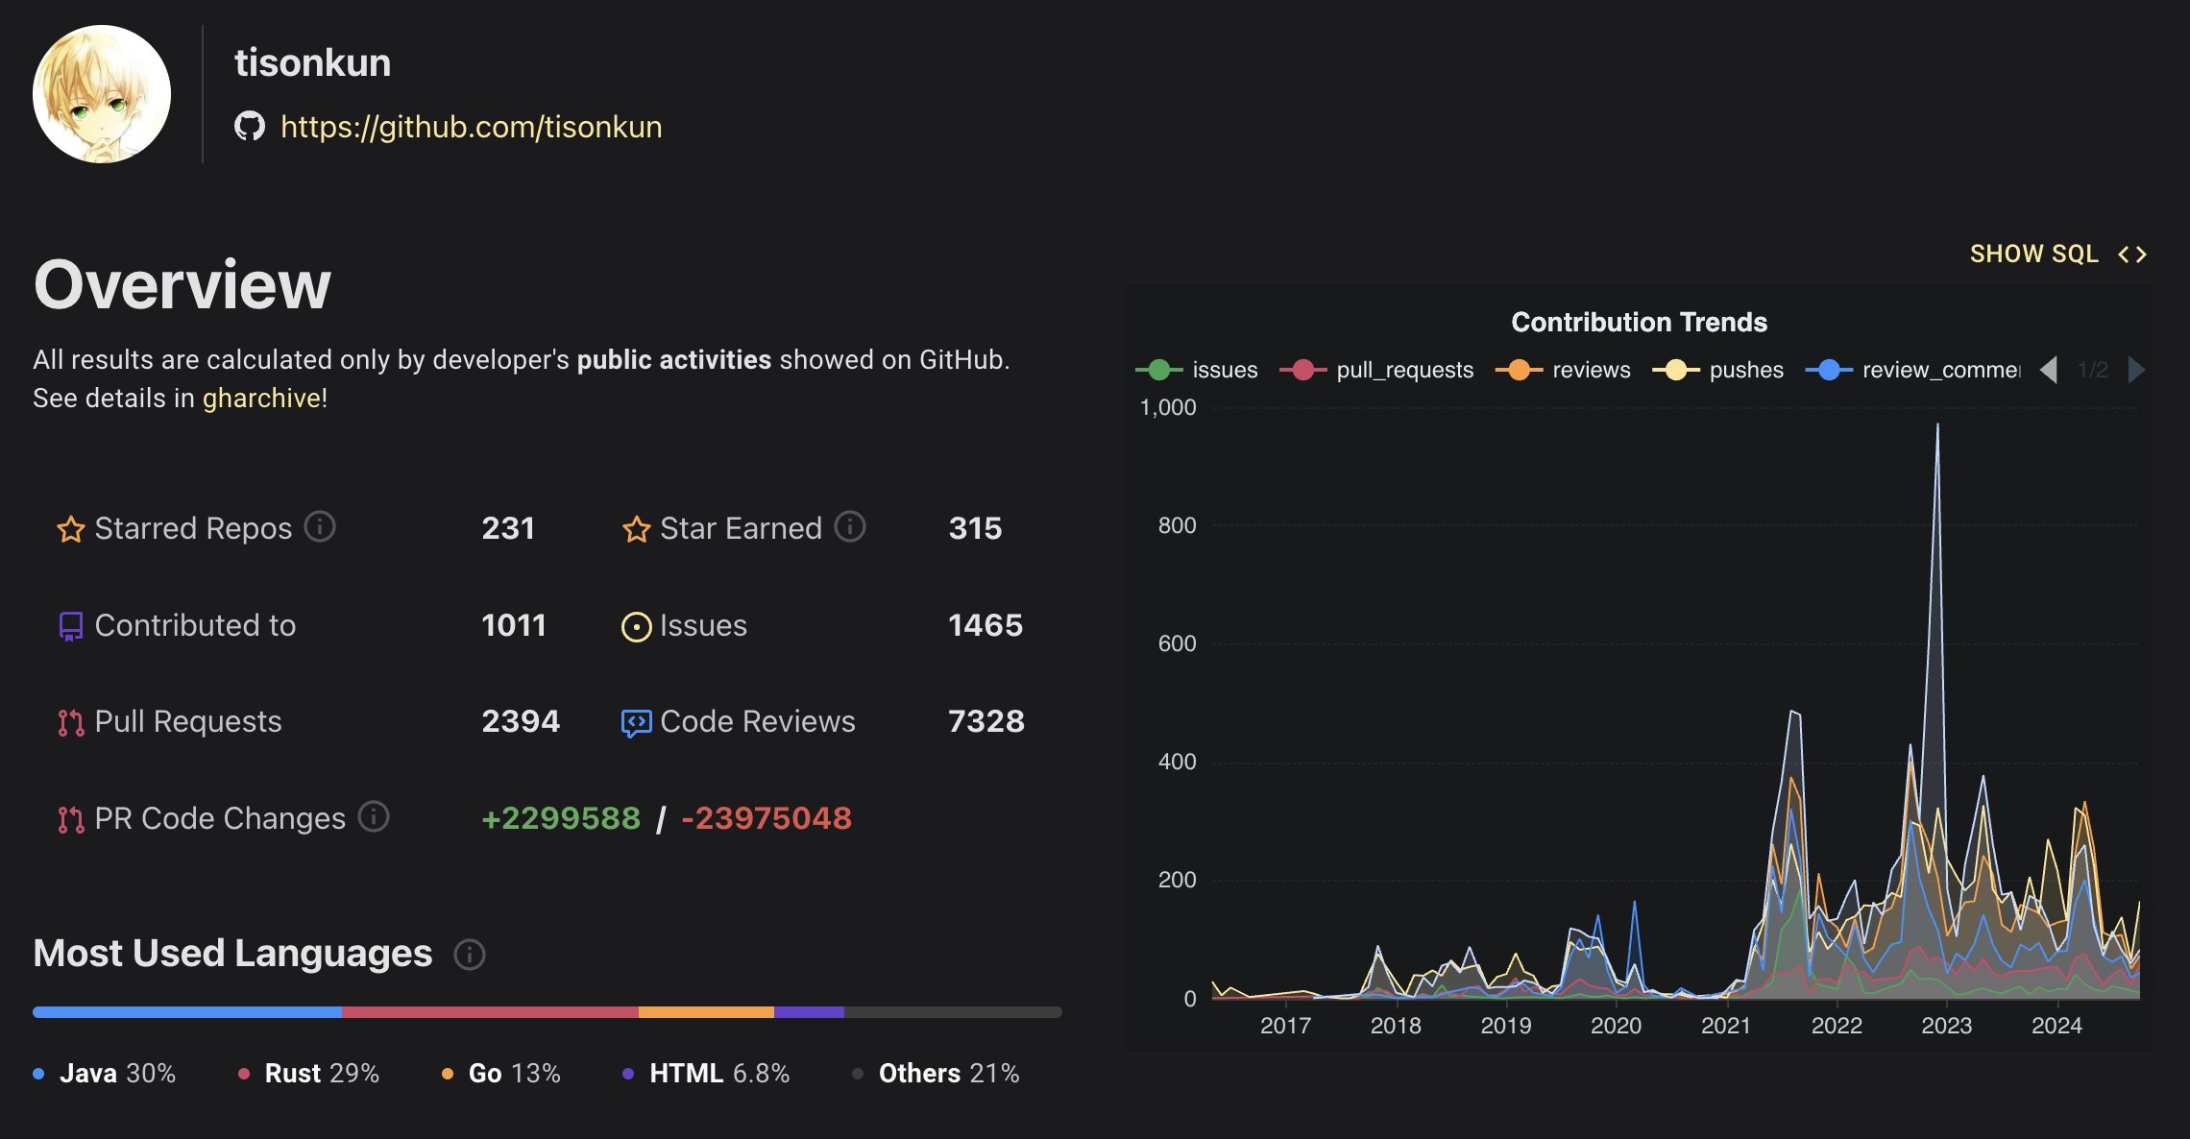Click SHOW SQL button
This screenshot has height=1139, width=2190.
click(2033, 254)
